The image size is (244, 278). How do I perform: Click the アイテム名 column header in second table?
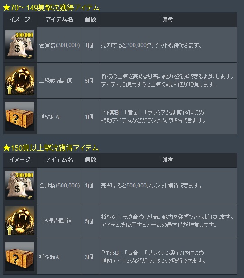[x=59, y=160]
